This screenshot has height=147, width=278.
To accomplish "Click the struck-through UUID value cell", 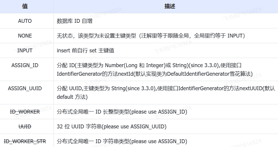I will (x=25, y=127).
